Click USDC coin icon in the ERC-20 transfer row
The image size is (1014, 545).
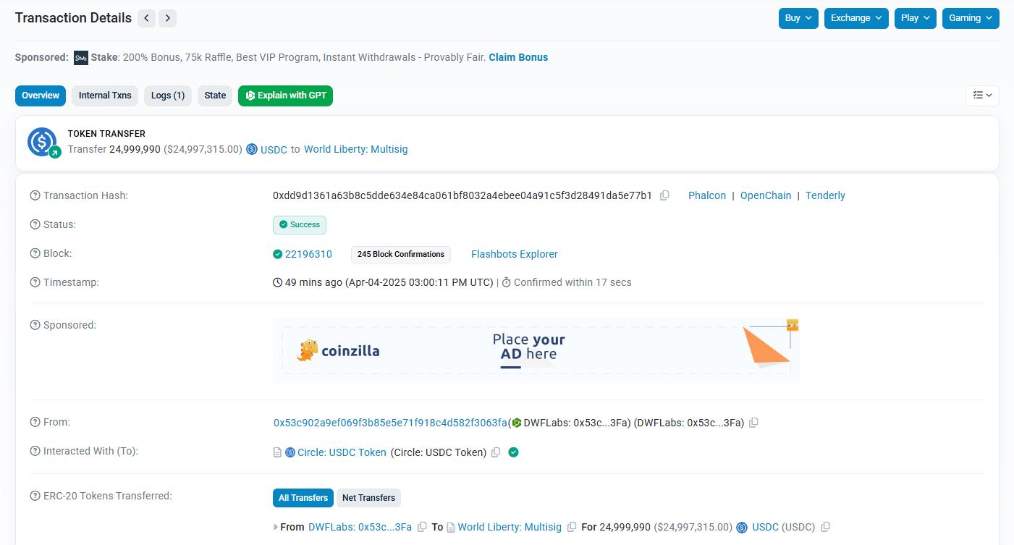click(742, 527)
